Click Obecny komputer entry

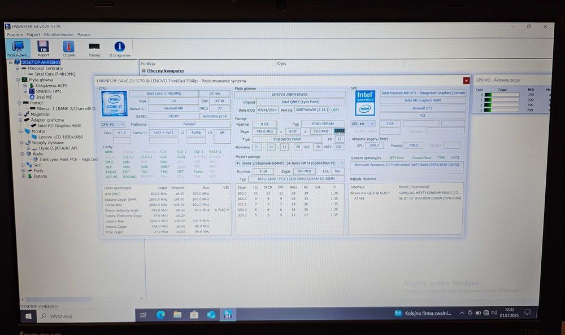pyautogui.click(x=166, y=71)
